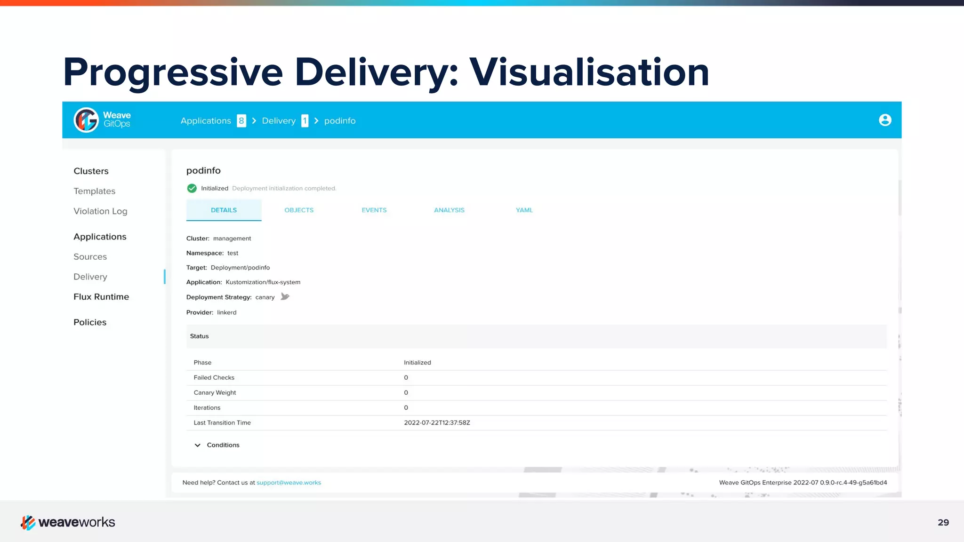Image resolution: width=964 pixels, height=542 pixels.
Task: Click the Namespace value test
Action: (x=233, y=253)
